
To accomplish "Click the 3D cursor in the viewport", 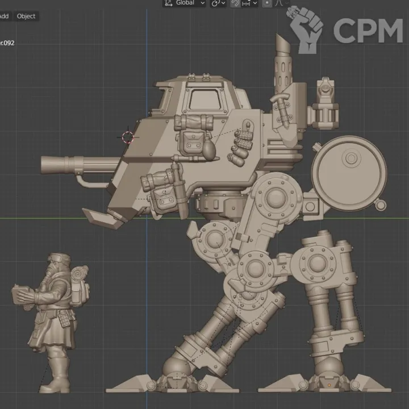I will tap(128, 136).
